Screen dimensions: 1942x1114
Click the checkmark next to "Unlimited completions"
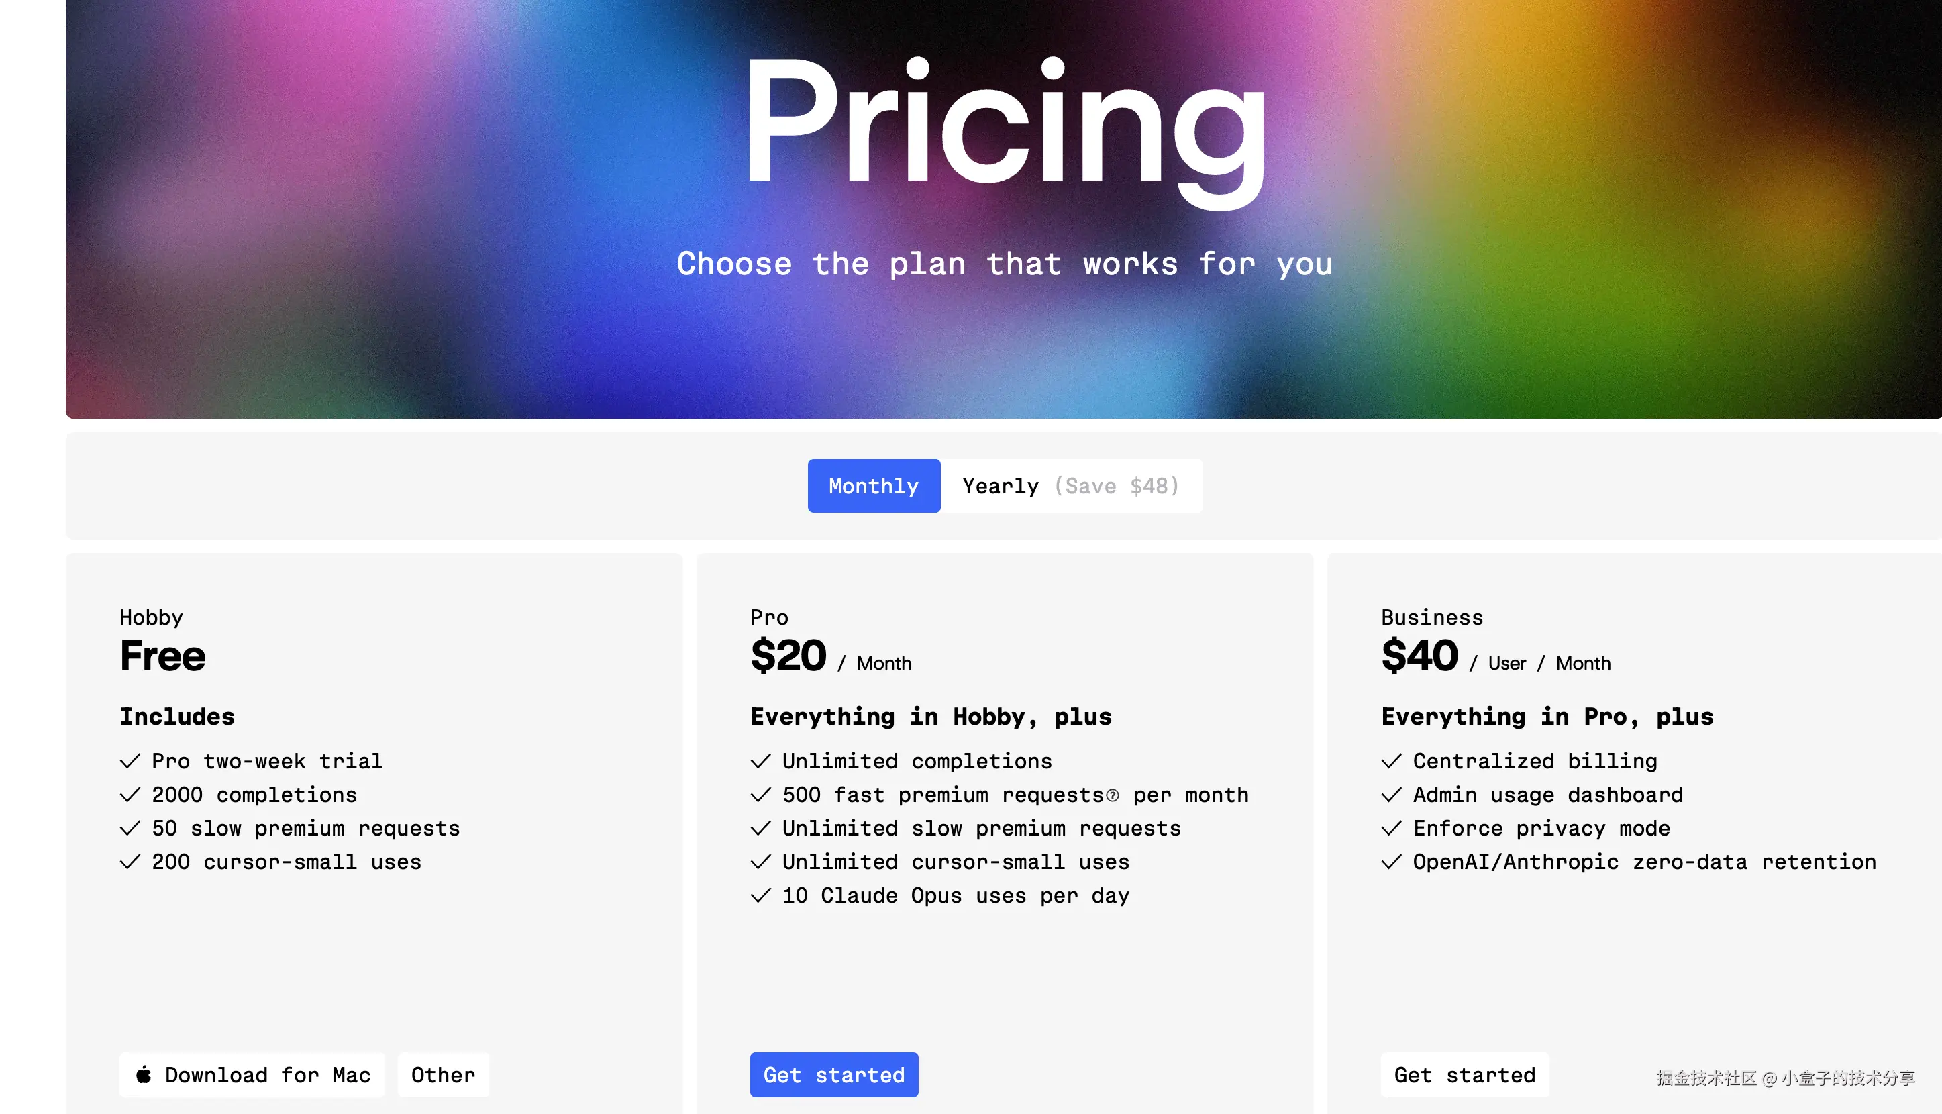click(760, 761)
